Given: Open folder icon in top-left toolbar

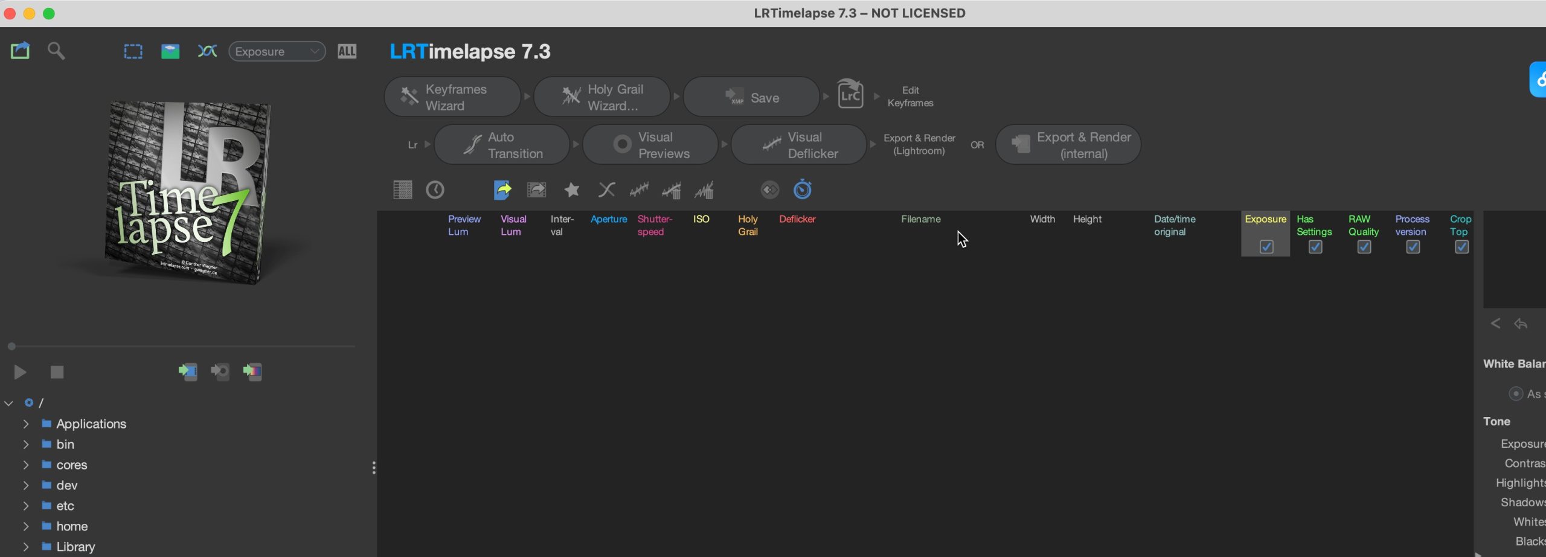Looking at the screenshot, I should [x=20, y=51].
